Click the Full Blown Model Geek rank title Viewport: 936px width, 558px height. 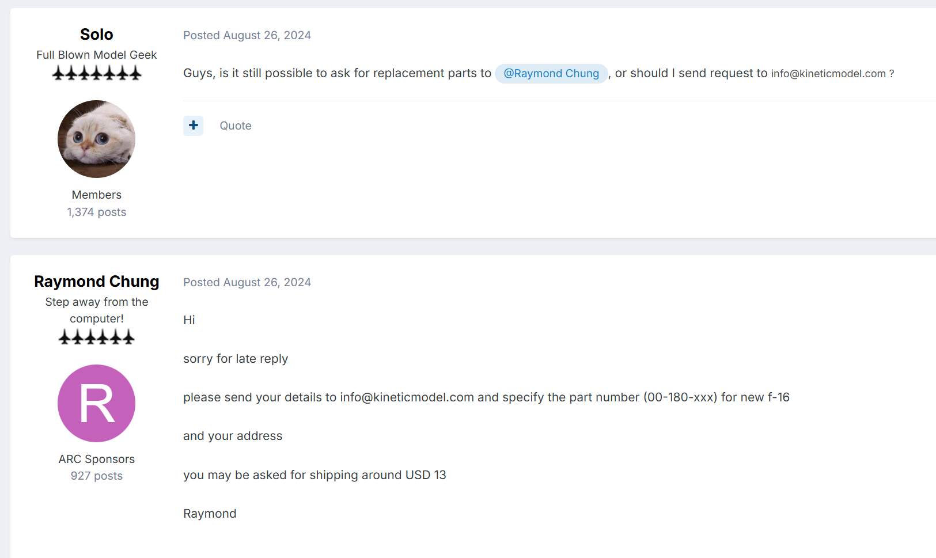[97, 55]
